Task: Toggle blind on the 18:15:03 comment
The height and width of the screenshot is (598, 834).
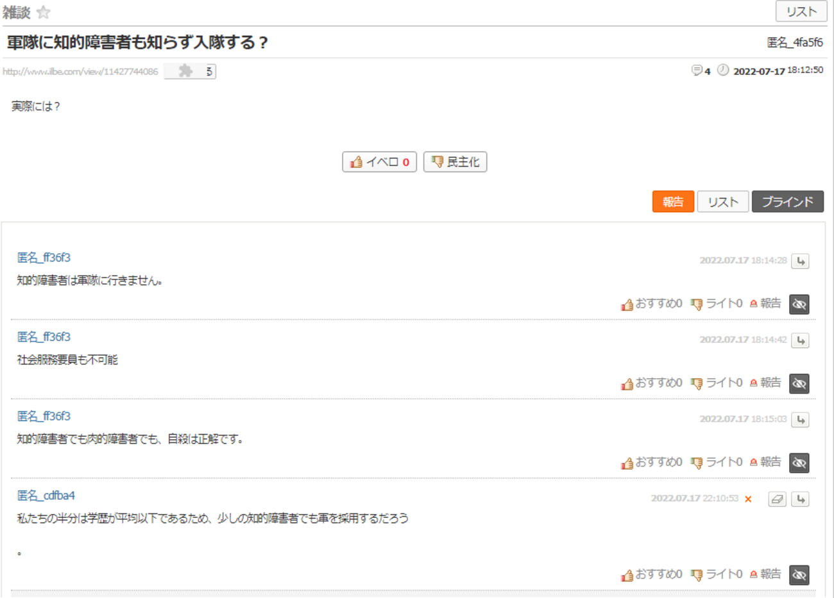Action: (x=799, y=463)
